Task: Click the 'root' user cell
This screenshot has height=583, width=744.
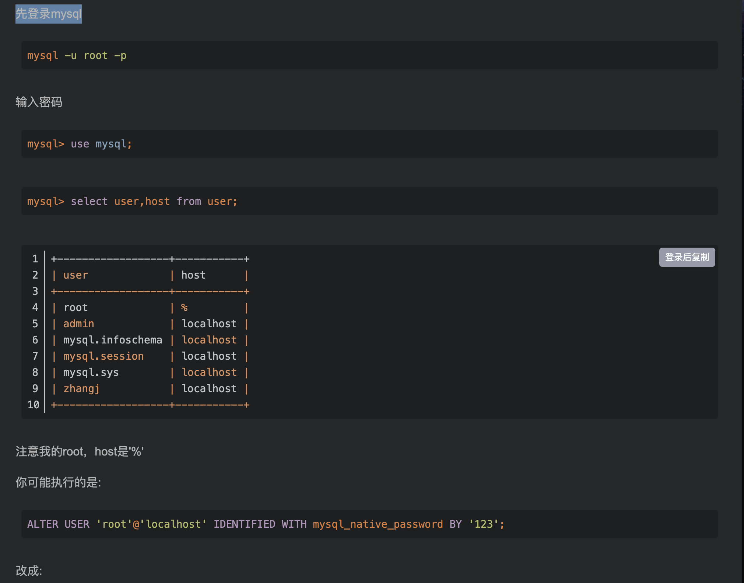Action: tap(76, 307)
